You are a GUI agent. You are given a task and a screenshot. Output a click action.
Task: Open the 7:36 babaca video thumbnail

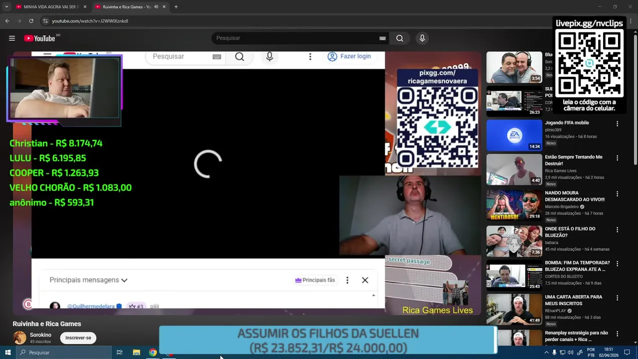point(514,241)
